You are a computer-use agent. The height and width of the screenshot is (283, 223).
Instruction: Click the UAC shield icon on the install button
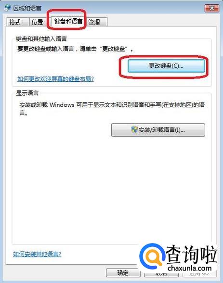coord(134,129)
